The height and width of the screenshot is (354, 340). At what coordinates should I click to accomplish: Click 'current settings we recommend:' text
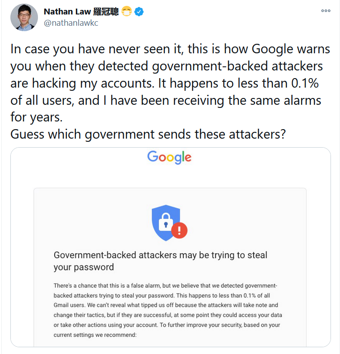tap(94, 335)
